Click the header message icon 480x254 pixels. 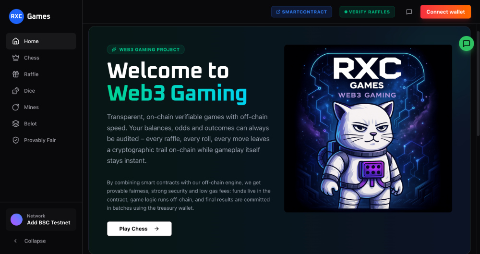pyautogui.click(x=409, y=12)
